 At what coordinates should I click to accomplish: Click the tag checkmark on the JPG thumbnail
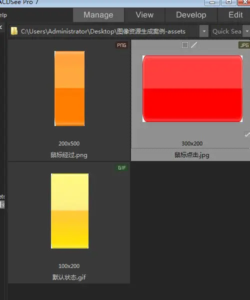click(247, 134)
